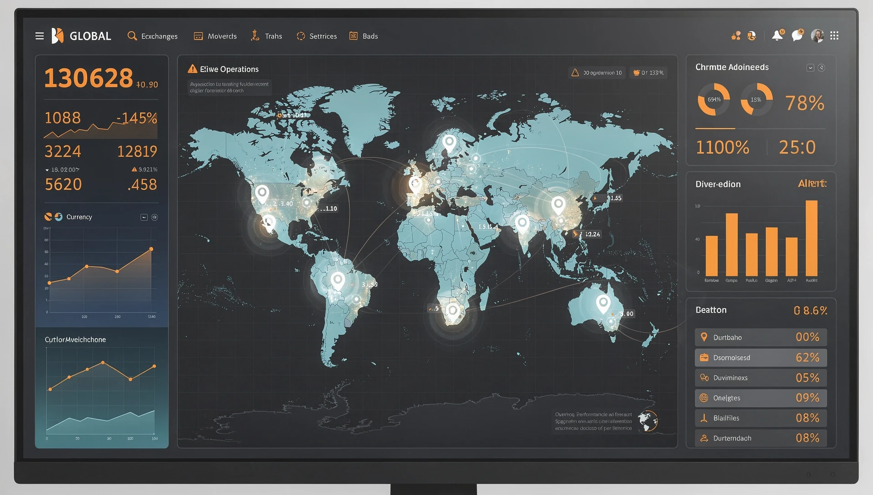Open the Ecxchanges search tab
Screen dimensions: 873x495
[x=153, y=36]
